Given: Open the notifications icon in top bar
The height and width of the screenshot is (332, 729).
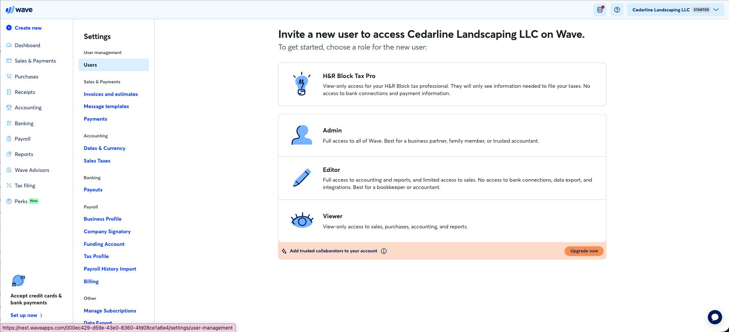Looking at the screenshot, I should coord(600,10).
